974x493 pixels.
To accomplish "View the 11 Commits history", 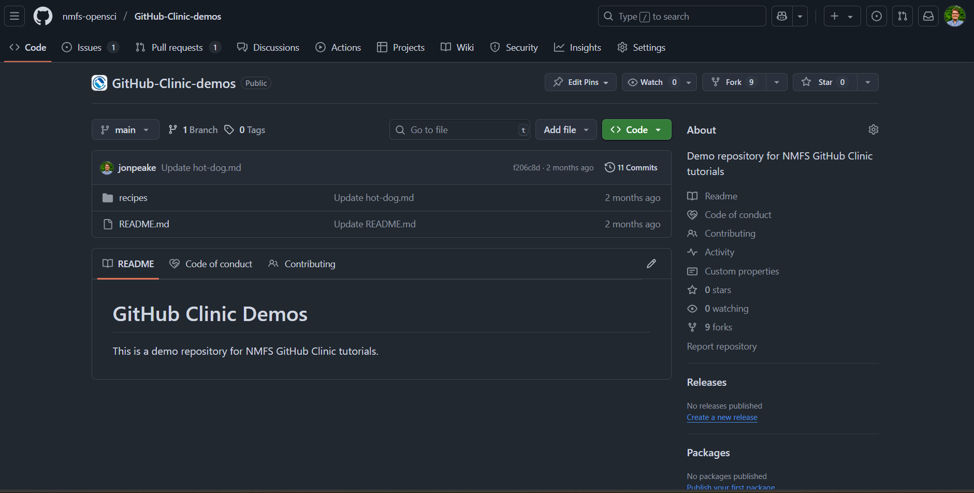I will [x=631, y=167].
